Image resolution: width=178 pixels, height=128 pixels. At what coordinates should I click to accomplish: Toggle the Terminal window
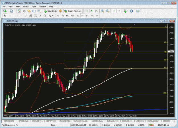(x=34, y=11)
